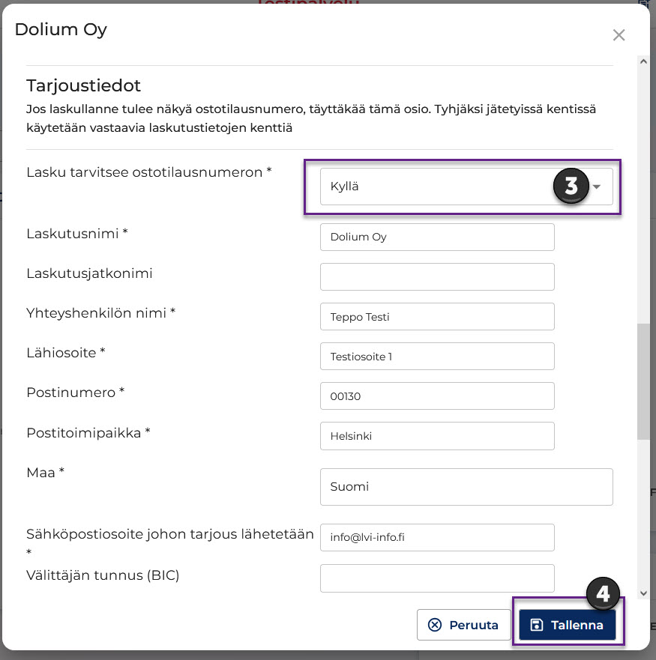The image size is (656, 660).
Task: Click the scrollbar up arrow
Action: (643, 61)
